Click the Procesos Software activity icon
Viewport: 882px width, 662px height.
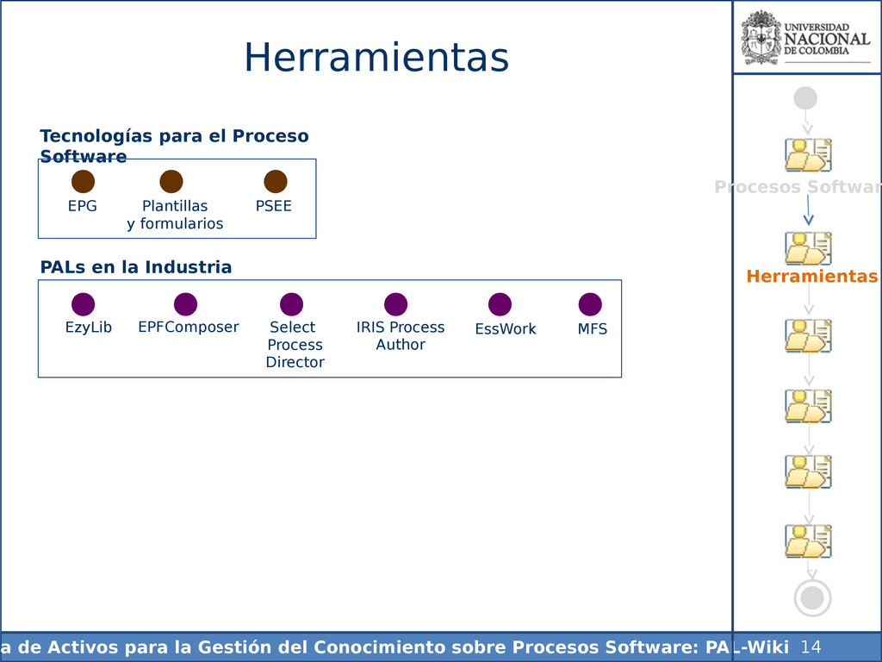click(x=808, y=155)
